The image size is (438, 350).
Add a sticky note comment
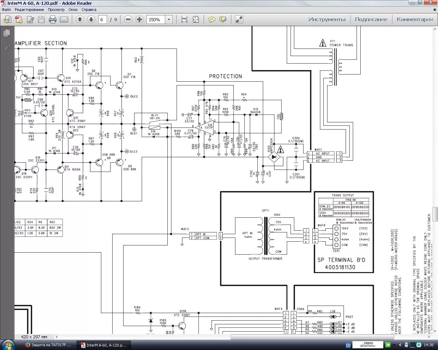212,19
